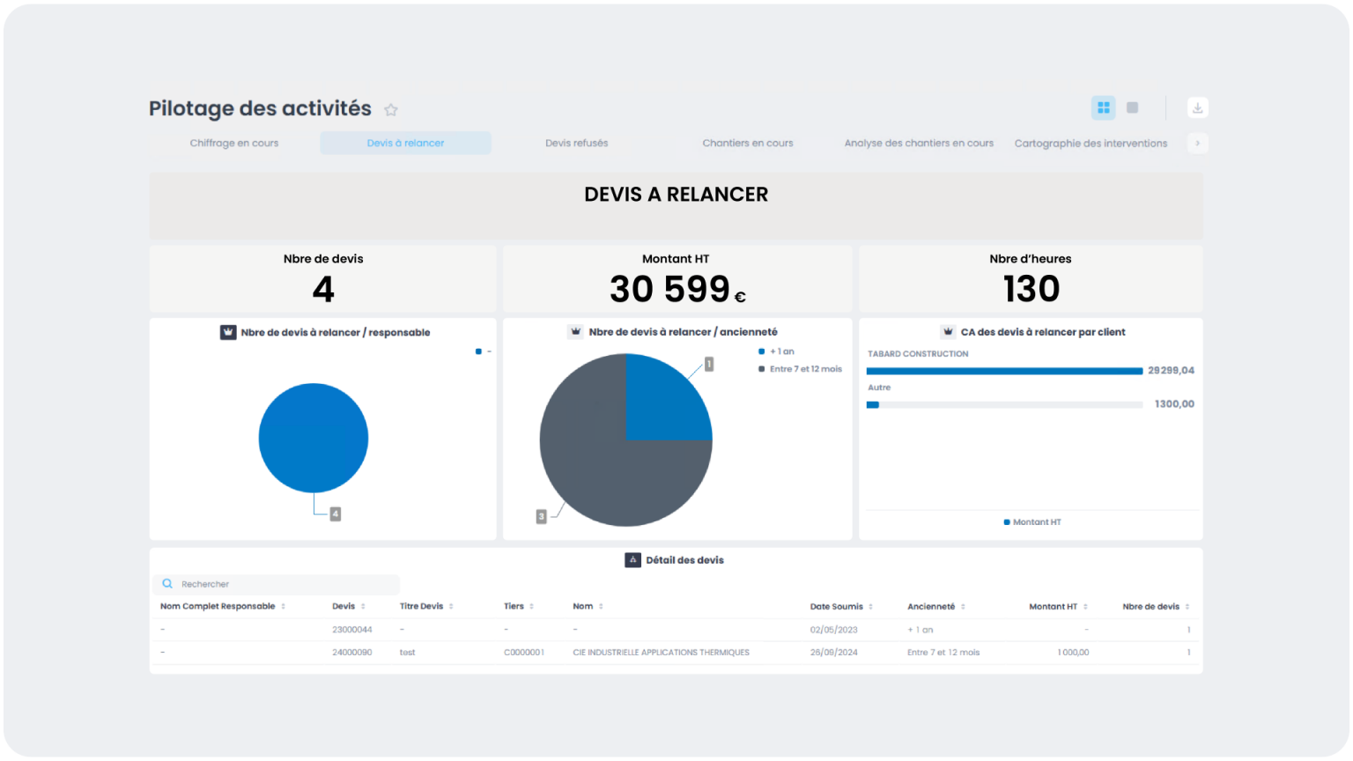Click the favorite star next to Pilotage des activités
Viewport: 1353px width, 761px height.
[391, 110]
